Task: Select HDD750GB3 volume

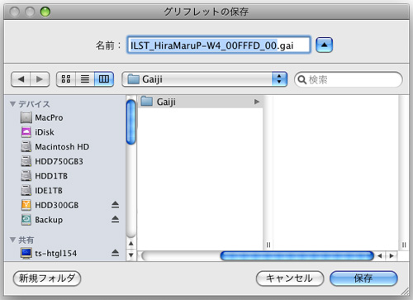Action: pos(64,161)
